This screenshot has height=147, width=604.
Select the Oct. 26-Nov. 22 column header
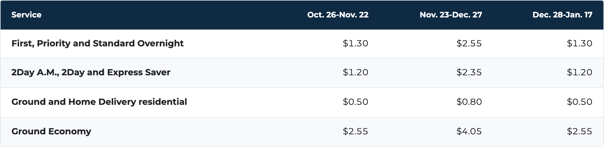pos(338,15)
